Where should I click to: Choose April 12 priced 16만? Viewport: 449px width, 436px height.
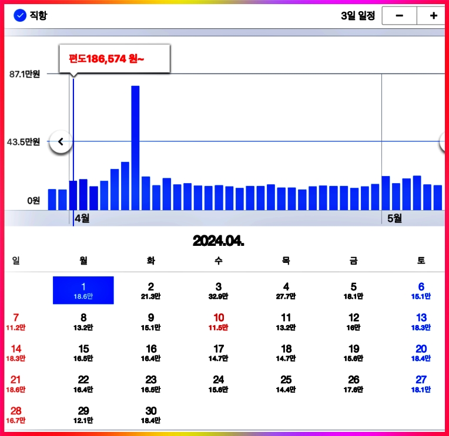pyautogui.click(x=354, y=322)
